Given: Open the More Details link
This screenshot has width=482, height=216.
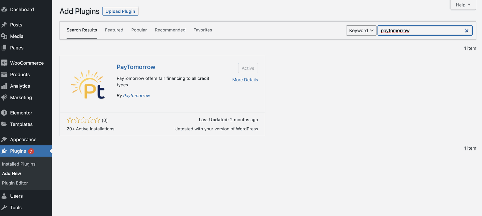Looking at the screenshot, I should tap(245, 80).
